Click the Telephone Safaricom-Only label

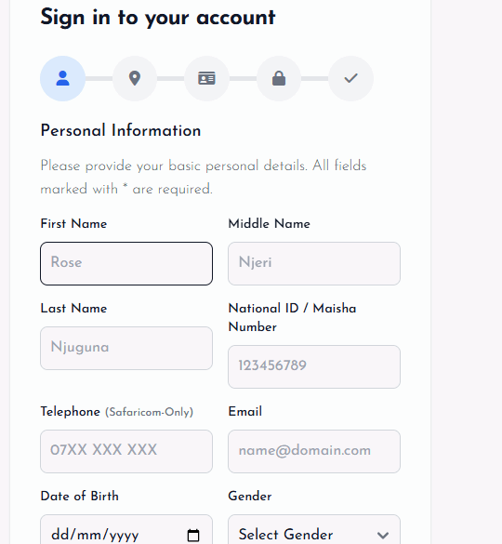pyautogui.click(x=117, y=412)
